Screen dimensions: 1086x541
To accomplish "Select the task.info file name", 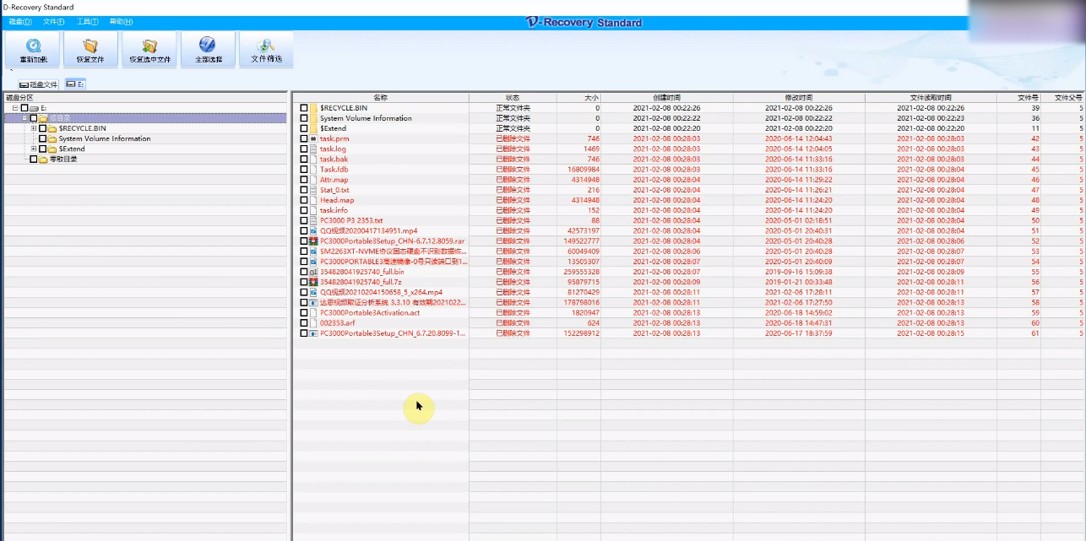I will tap(334, 210).
